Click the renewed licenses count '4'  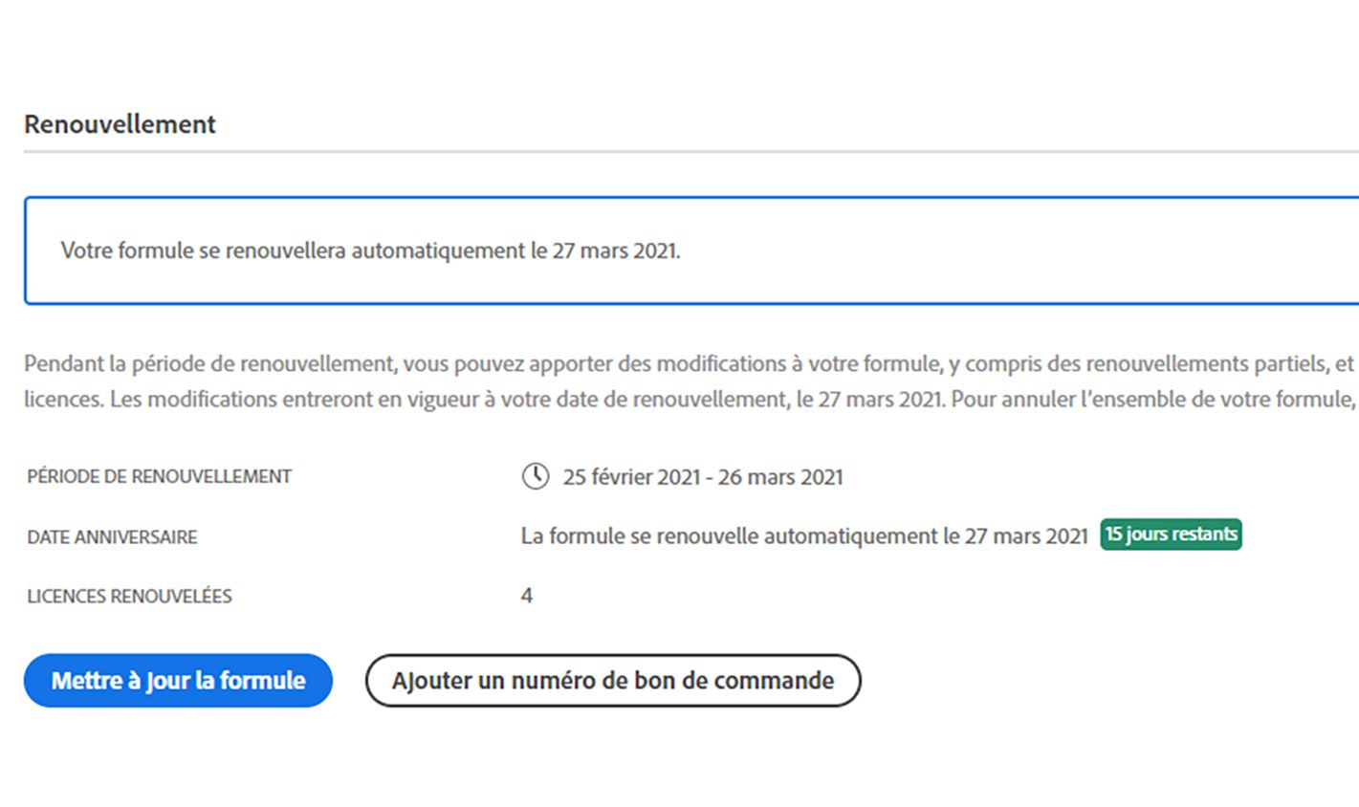click(529, 595)
